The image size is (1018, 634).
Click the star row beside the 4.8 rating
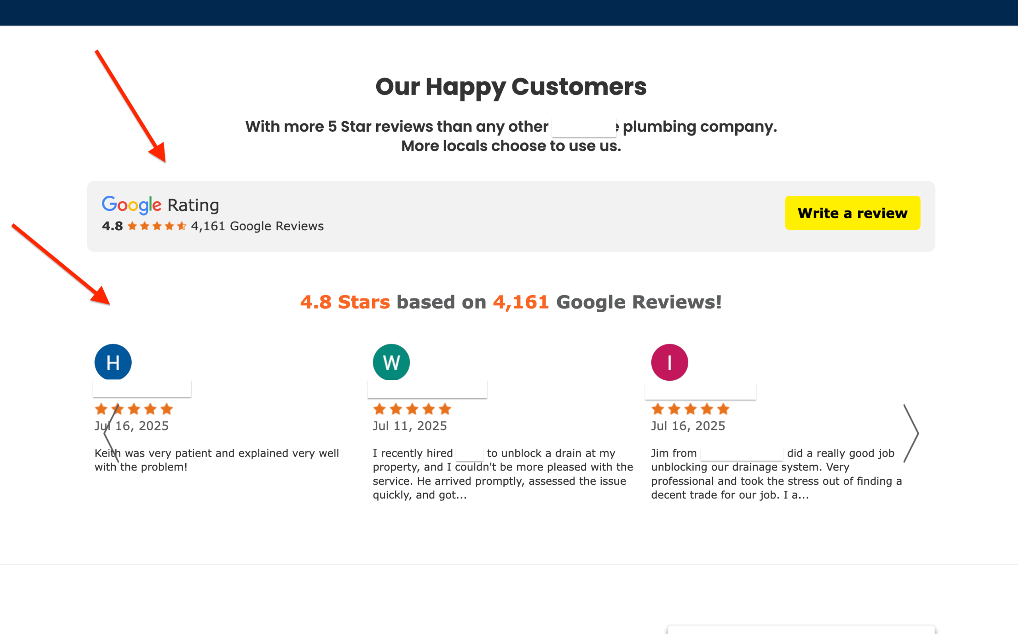click(157, 226)
